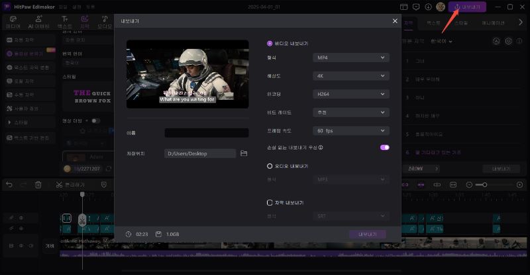Click the trash delete icon in the timeline toolbar

[x=38, y=184]
